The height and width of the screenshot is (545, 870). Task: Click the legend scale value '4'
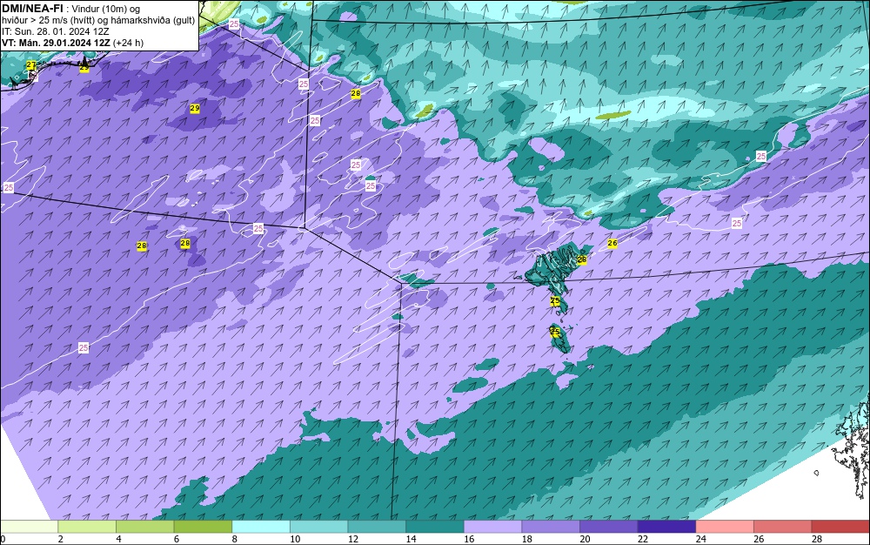click(x=118, y=539)
